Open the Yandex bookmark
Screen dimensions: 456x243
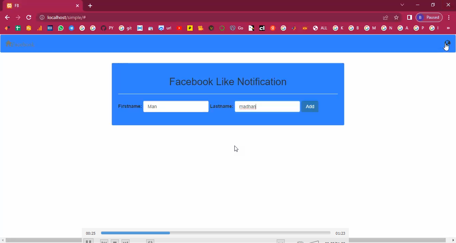coord(273,28)
